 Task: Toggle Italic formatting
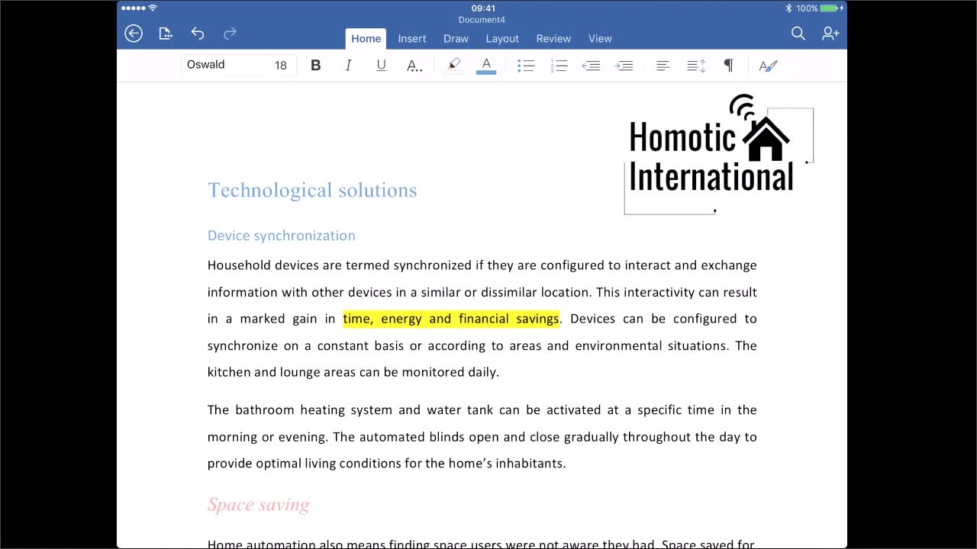(348, 66)
